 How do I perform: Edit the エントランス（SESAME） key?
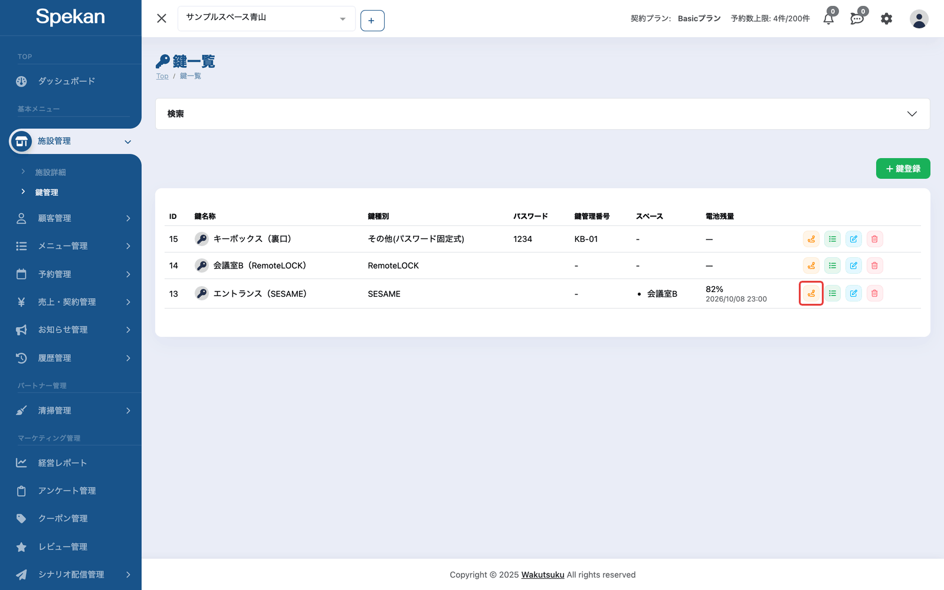point(854,293)
